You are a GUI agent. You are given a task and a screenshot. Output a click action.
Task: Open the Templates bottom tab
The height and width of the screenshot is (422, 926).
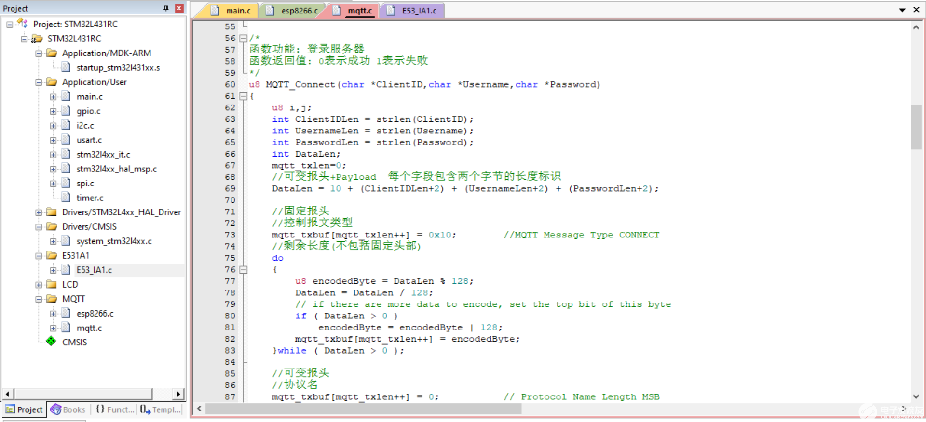tap(161, 409)
